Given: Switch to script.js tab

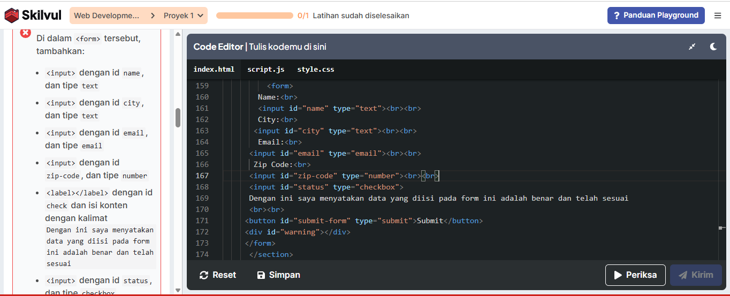Looking at the screenshot, I should click(x=266, y=69).
